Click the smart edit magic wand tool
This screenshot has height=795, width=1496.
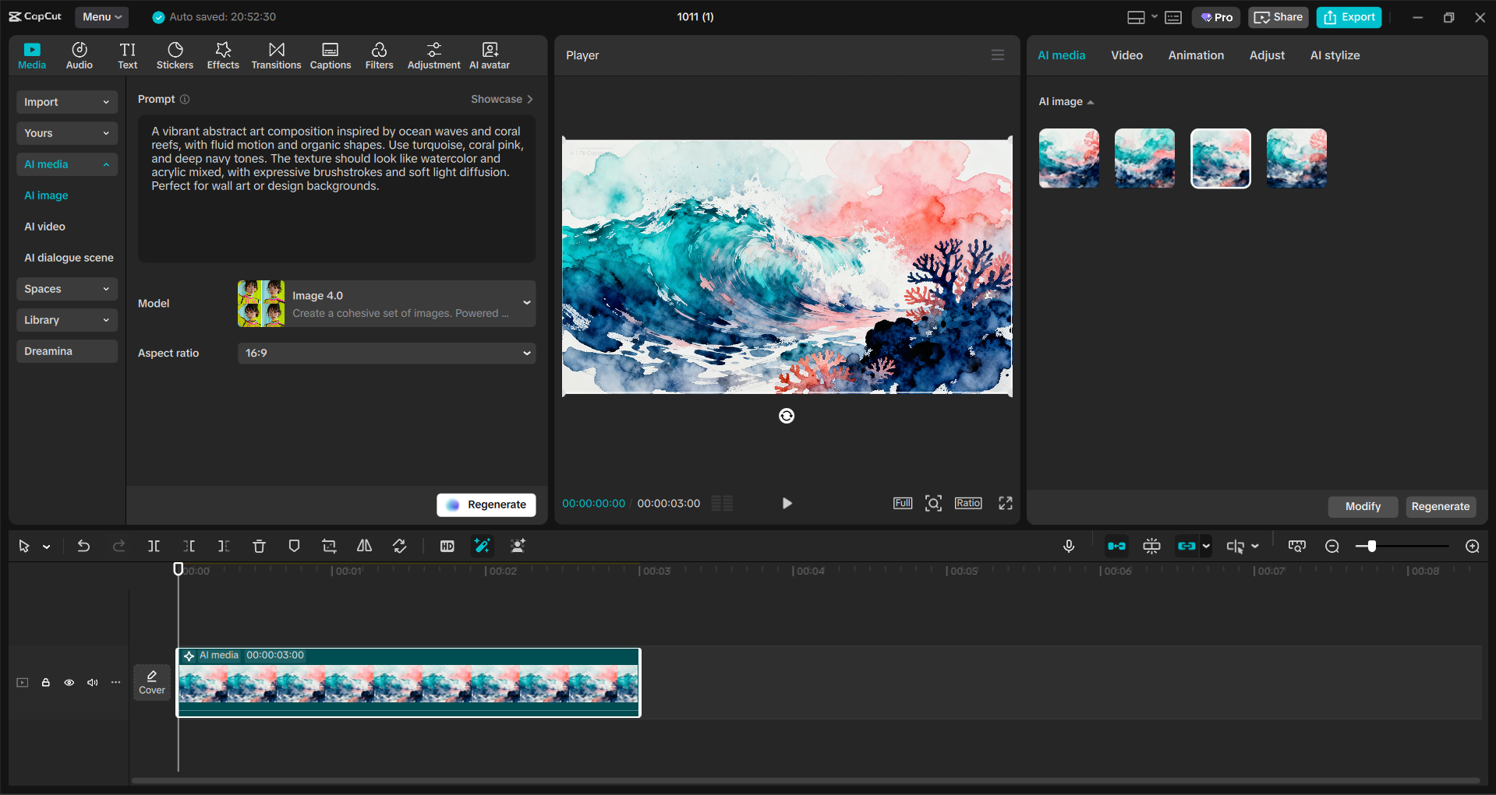(482, 546)
